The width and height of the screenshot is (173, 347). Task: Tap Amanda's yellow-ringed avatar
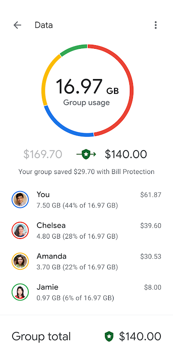point(20,261)
